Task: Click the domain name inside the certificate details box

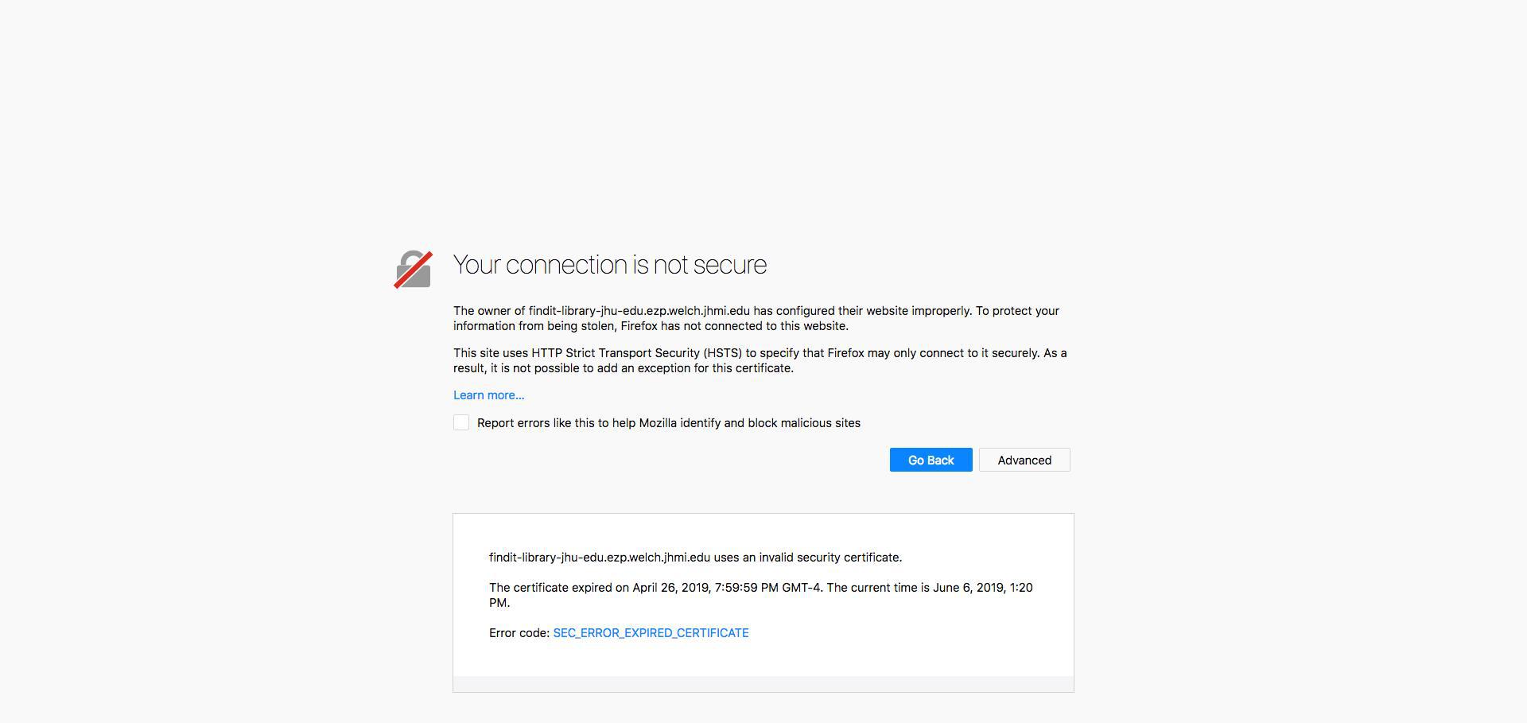Action: (600, 558)
